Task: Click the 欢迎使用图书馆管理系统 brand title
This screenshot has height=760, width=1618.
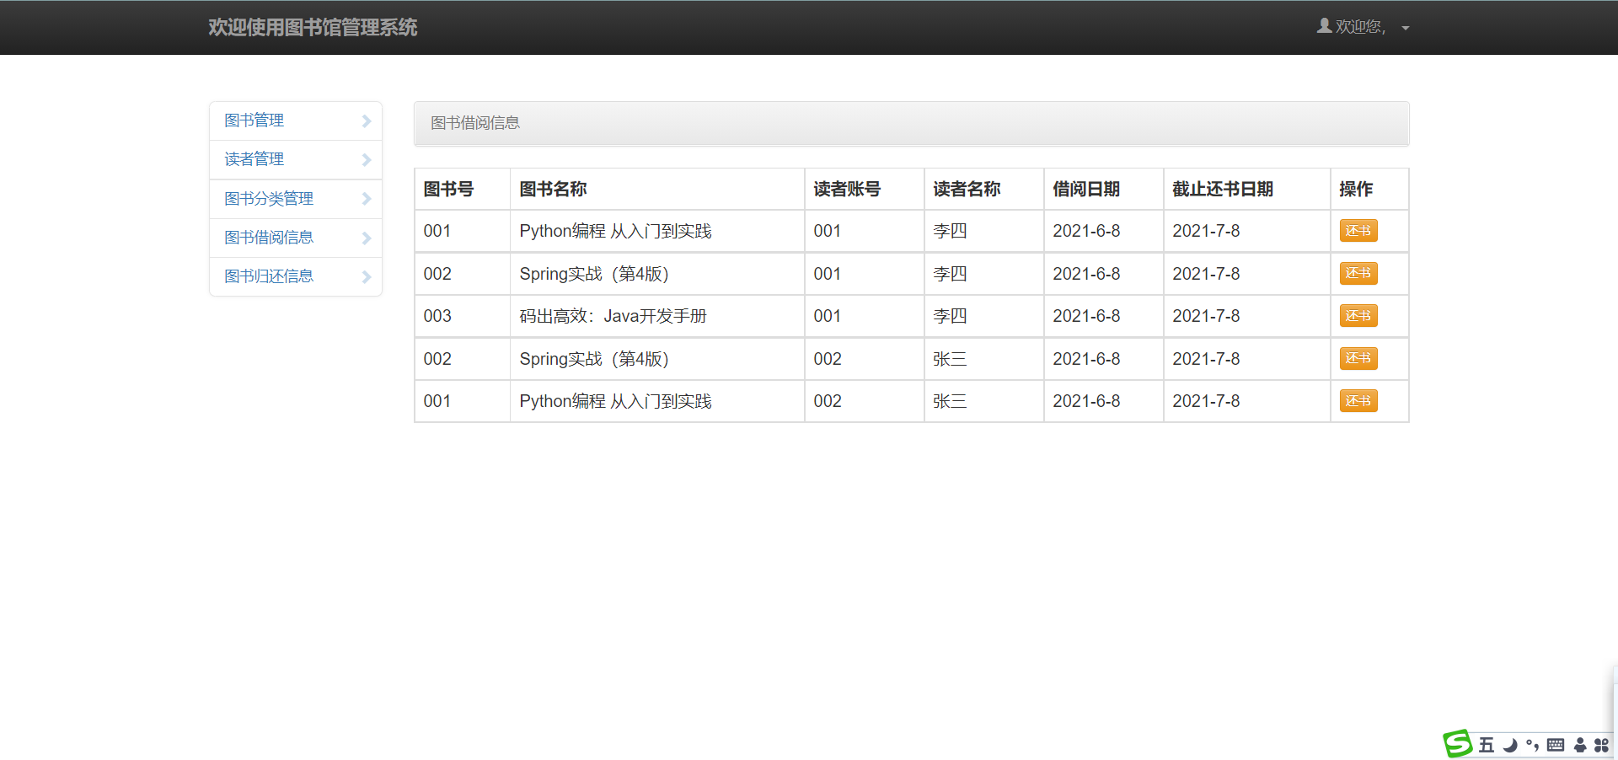Action: [313, 27]
